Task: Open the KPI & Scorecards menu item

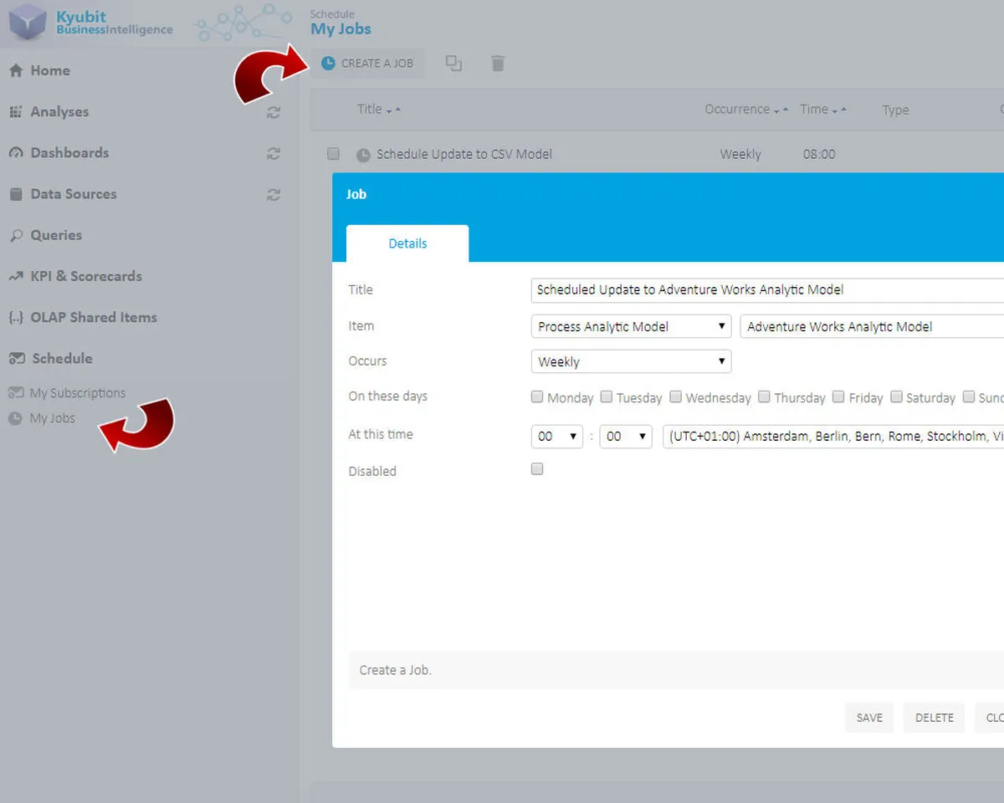Action: 86,277
